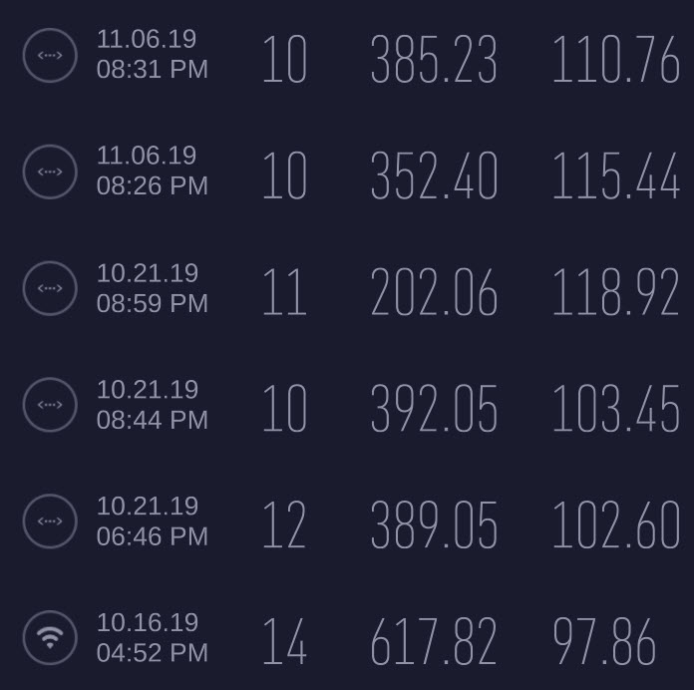Select the 10.21.19 06:46 PM date entry

[x=152, y=521]
